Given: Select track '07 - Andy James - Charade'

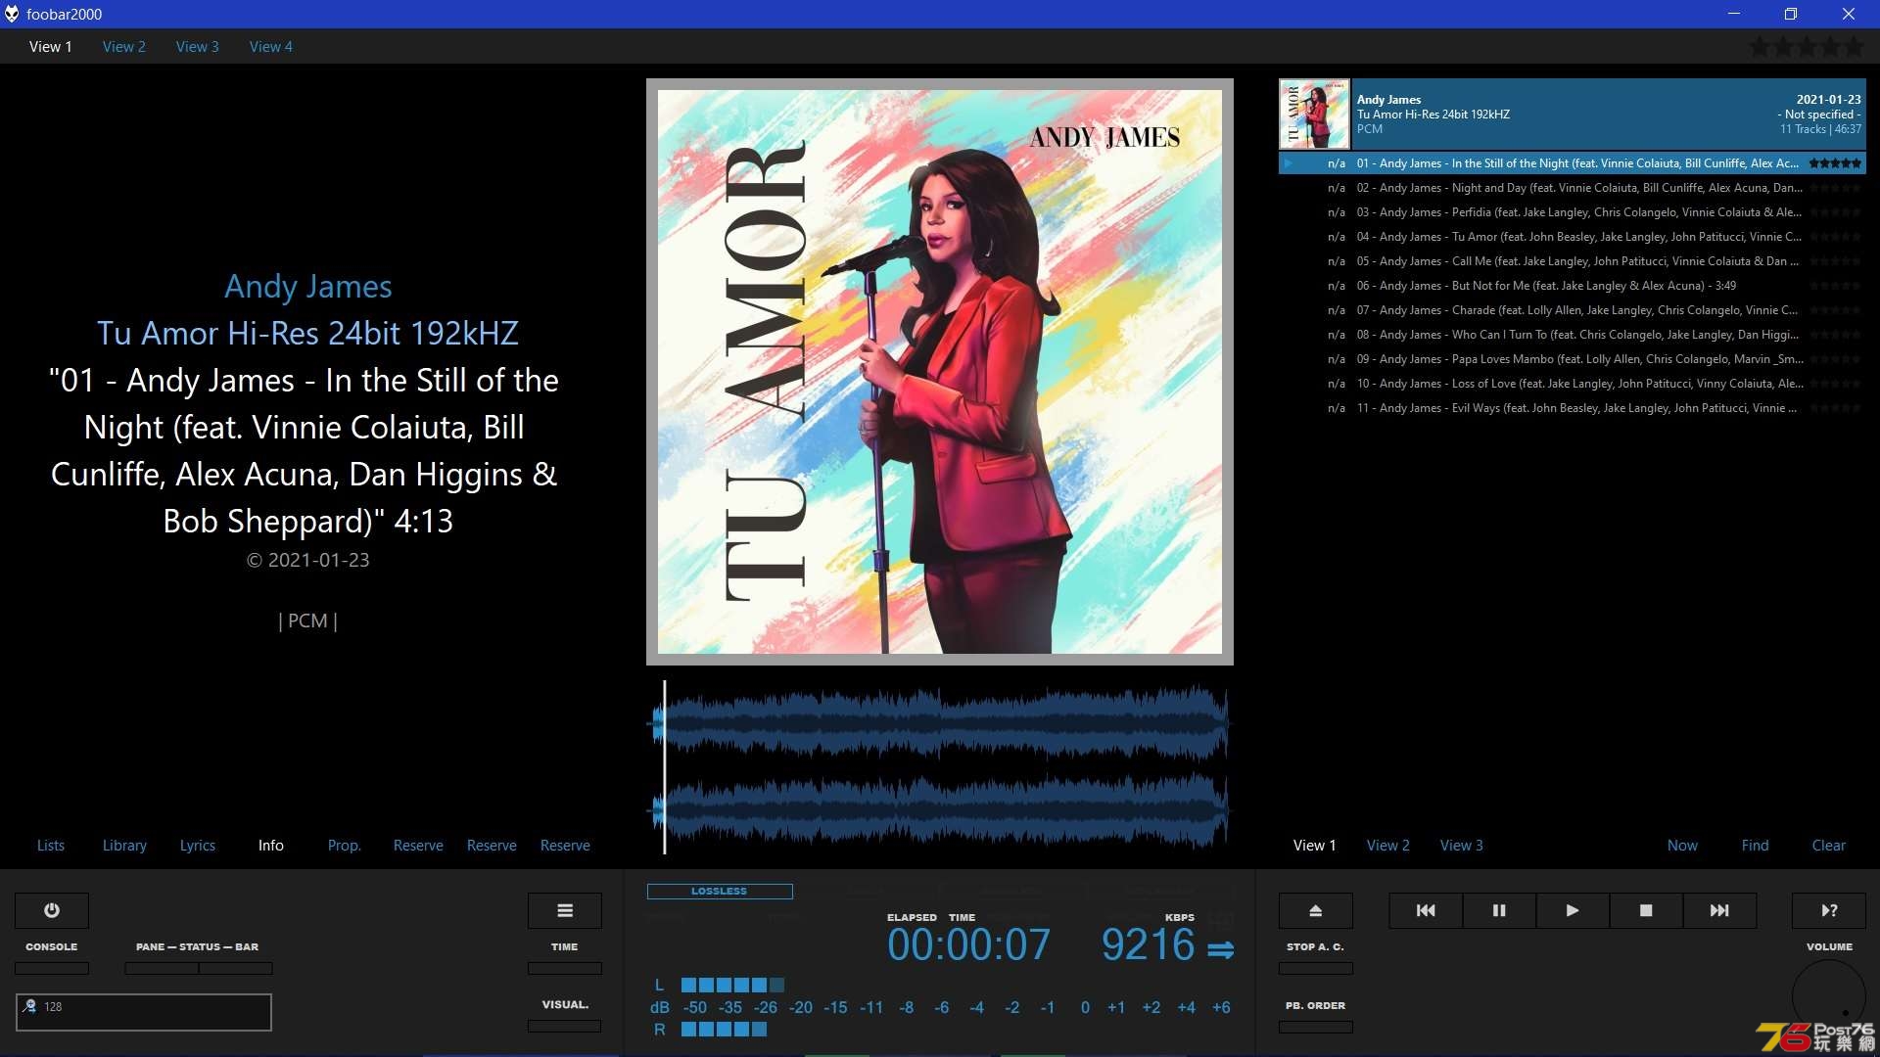Looking at the screenshot, I should tap(1573, 310).
